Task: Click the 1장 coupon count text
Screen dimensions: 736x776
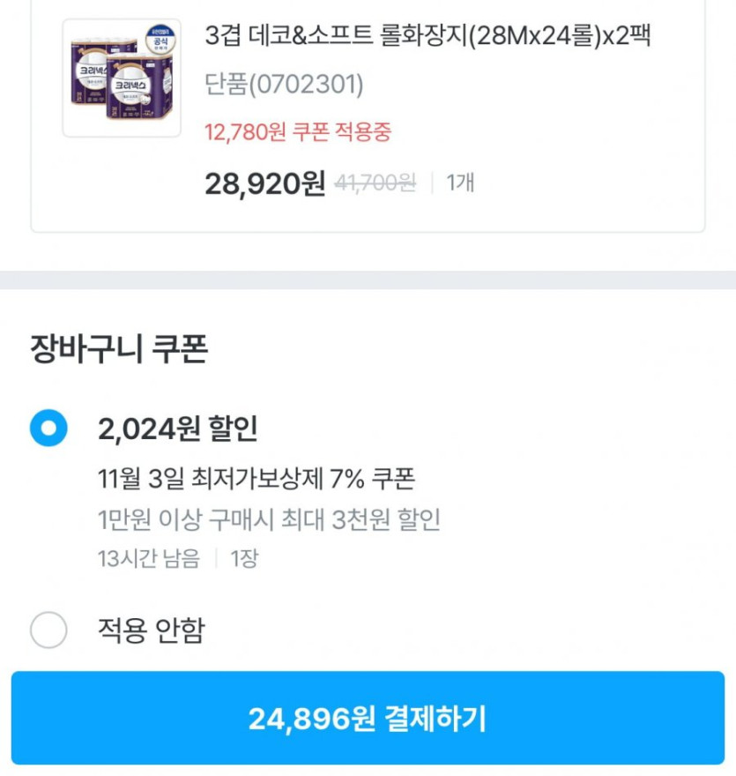Action: [244, 558]
